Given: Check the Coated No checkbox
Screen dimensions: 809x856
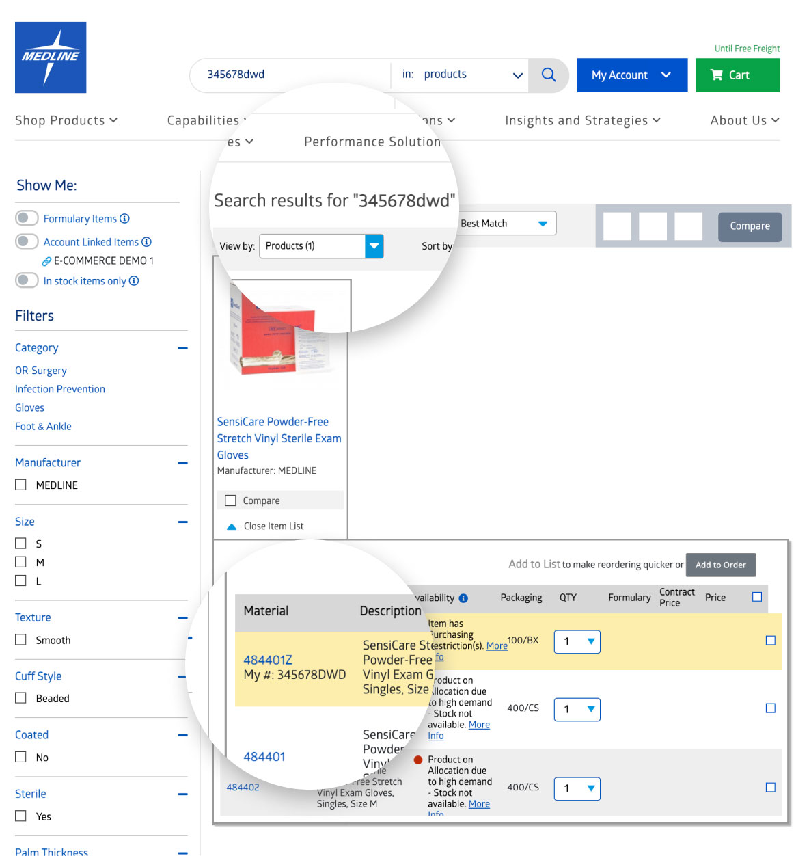Looking at the screenshot, I should (21, 757).
